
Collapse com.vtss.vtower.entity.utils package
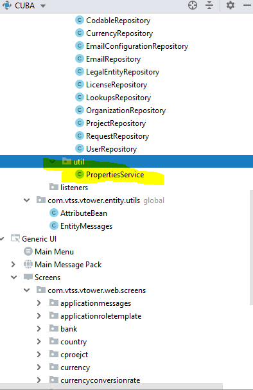click(x=26, y=200)
